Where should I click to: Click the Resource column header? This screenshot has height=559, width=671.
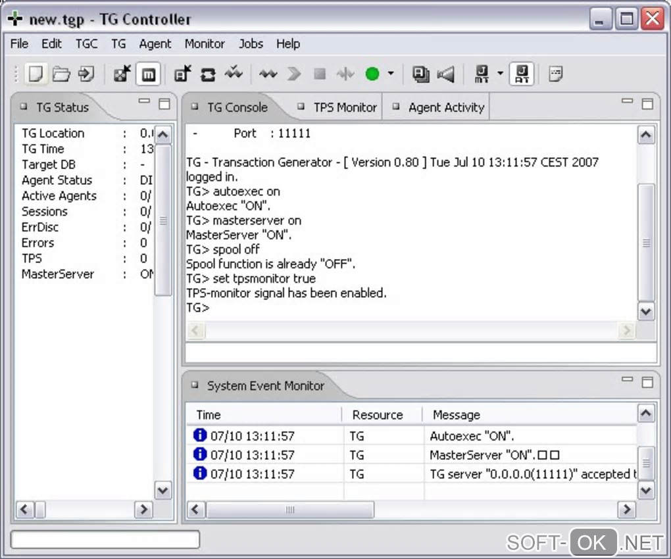coord(382,415)
